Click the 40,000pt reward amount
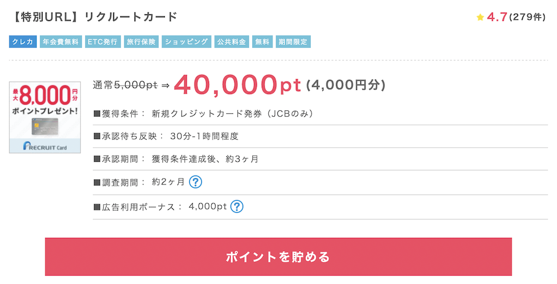 (x=237, y=85)
